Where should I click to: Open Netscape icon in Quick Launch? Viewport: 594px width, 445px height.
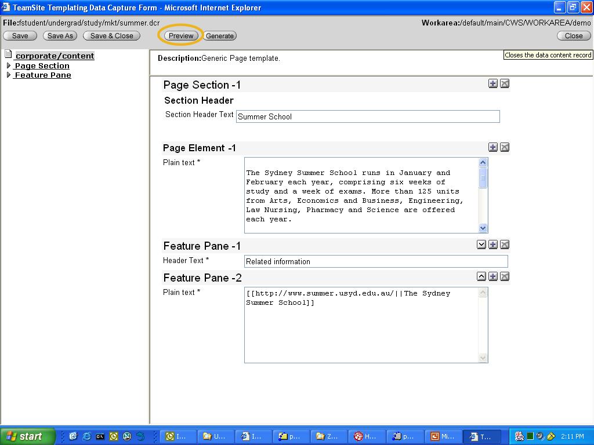click(x=127, y=436)
